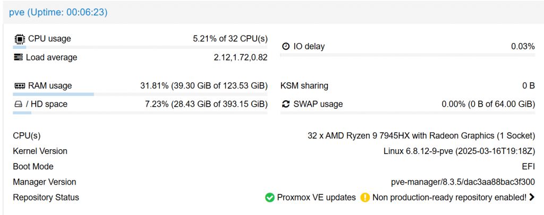Screen dimensions: 544x215
Task: Select the pve-manager version text
Action: coord(463,182)
